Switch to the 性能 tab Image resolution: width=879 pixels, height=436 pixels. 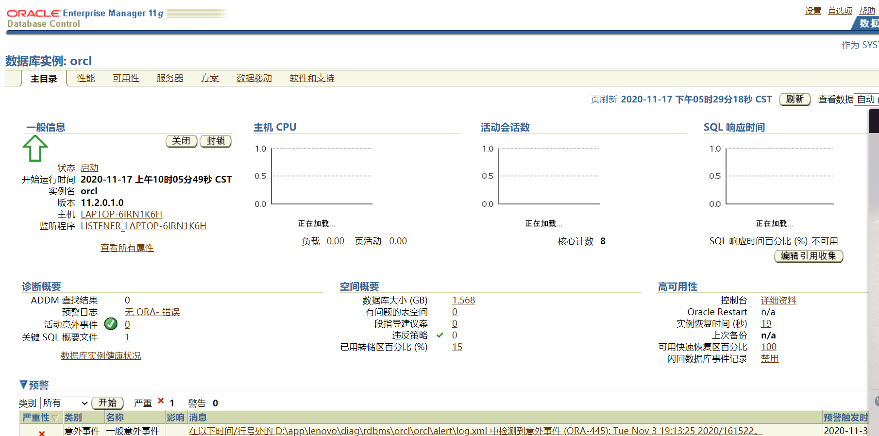86,78
